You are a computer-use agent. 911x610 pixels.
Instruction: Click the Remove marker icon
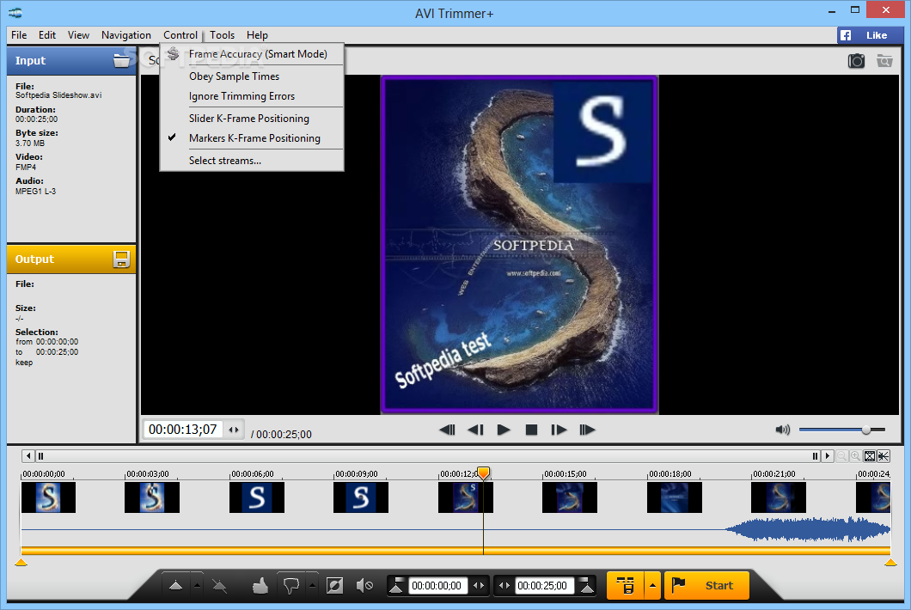coord(220,586)
